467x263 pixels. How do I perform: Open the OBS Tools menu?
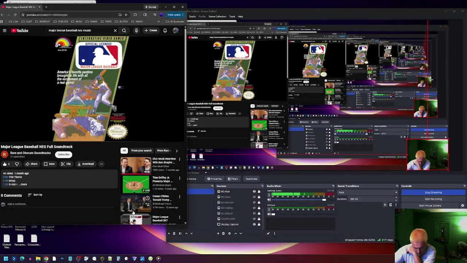(232, 16)
